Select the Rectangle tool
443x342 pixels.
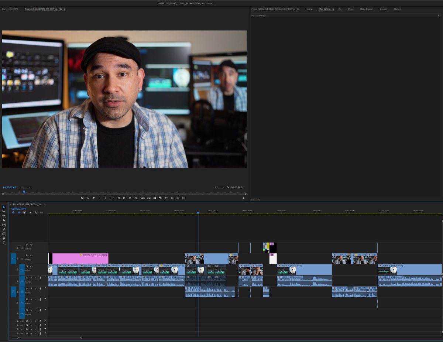pos(4,234)
